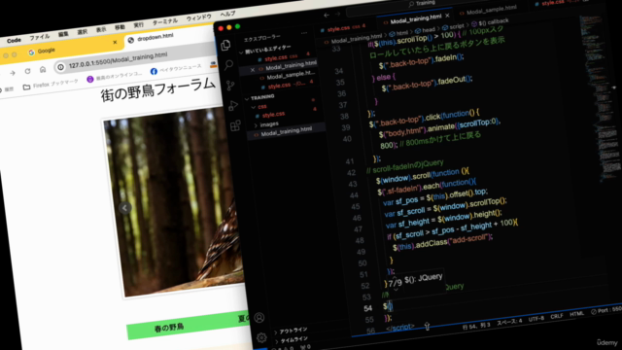
Task: Open the Explorer view in VS Code activity bar
Action: tap(225, 46)
